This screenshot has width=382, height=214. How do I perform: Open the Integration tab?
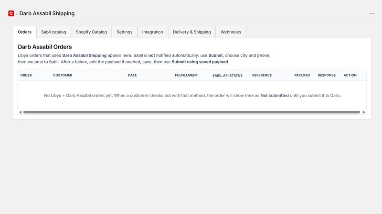(x=152, y=32)
